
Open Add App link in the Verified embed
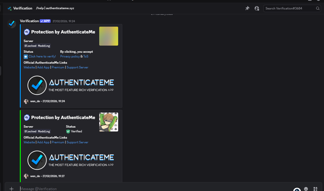pos(43,142)
